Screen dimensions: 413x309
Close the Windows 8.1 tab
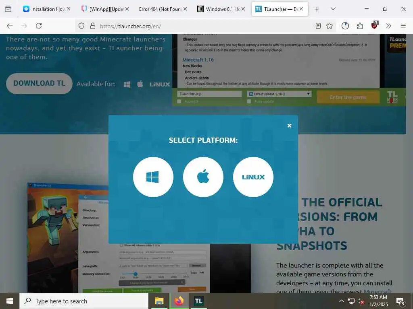point(243,9)
